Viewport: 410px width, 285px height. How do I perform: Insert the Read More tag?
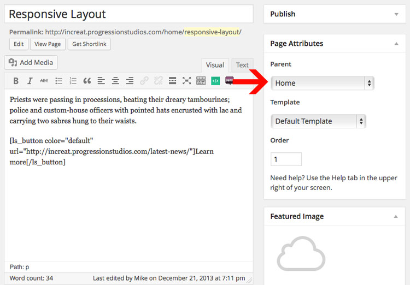coord(172,81)
